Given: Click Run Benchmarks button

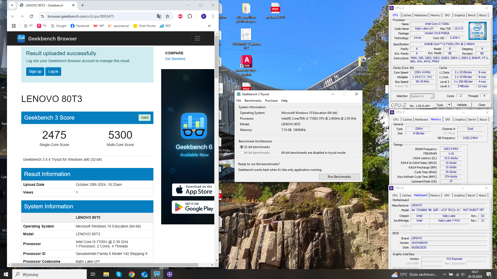Looking at the screenshot, I should (x=339, y=177).
